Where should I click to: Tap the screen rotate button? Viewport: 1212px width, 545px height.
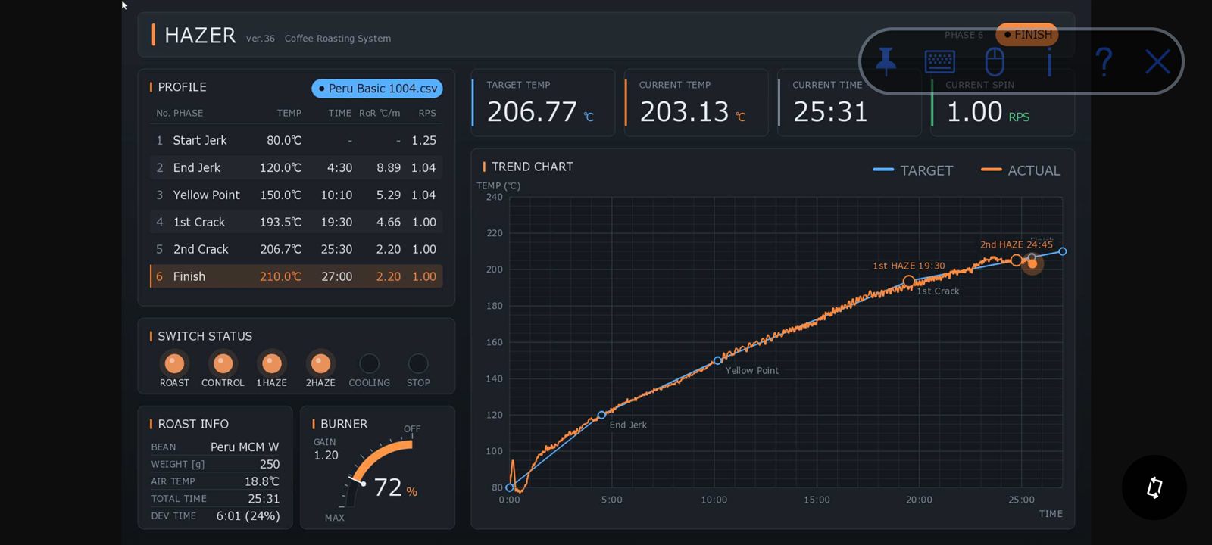[x=1154, y=487]
